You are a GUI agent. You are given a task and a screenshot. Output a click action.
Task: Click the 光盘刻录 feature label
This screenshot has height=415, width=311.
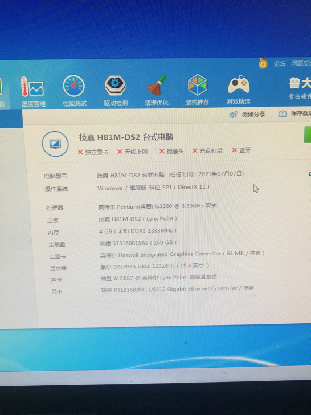pyautogui.click(x=211, y=150)
